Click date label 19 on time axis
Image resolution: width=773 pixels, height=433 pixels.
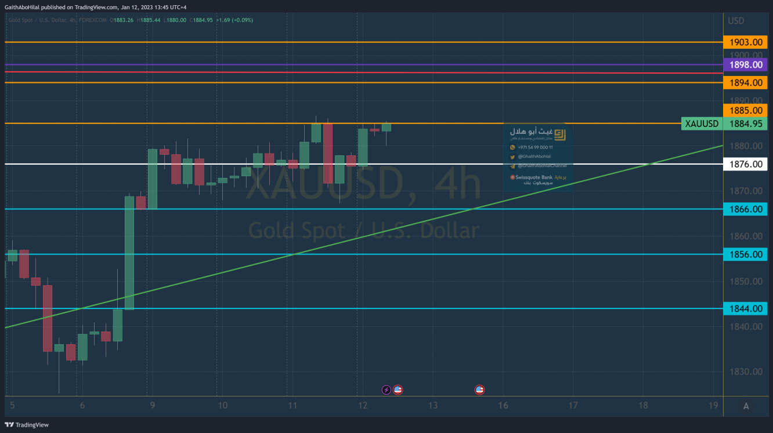[714, 406]
